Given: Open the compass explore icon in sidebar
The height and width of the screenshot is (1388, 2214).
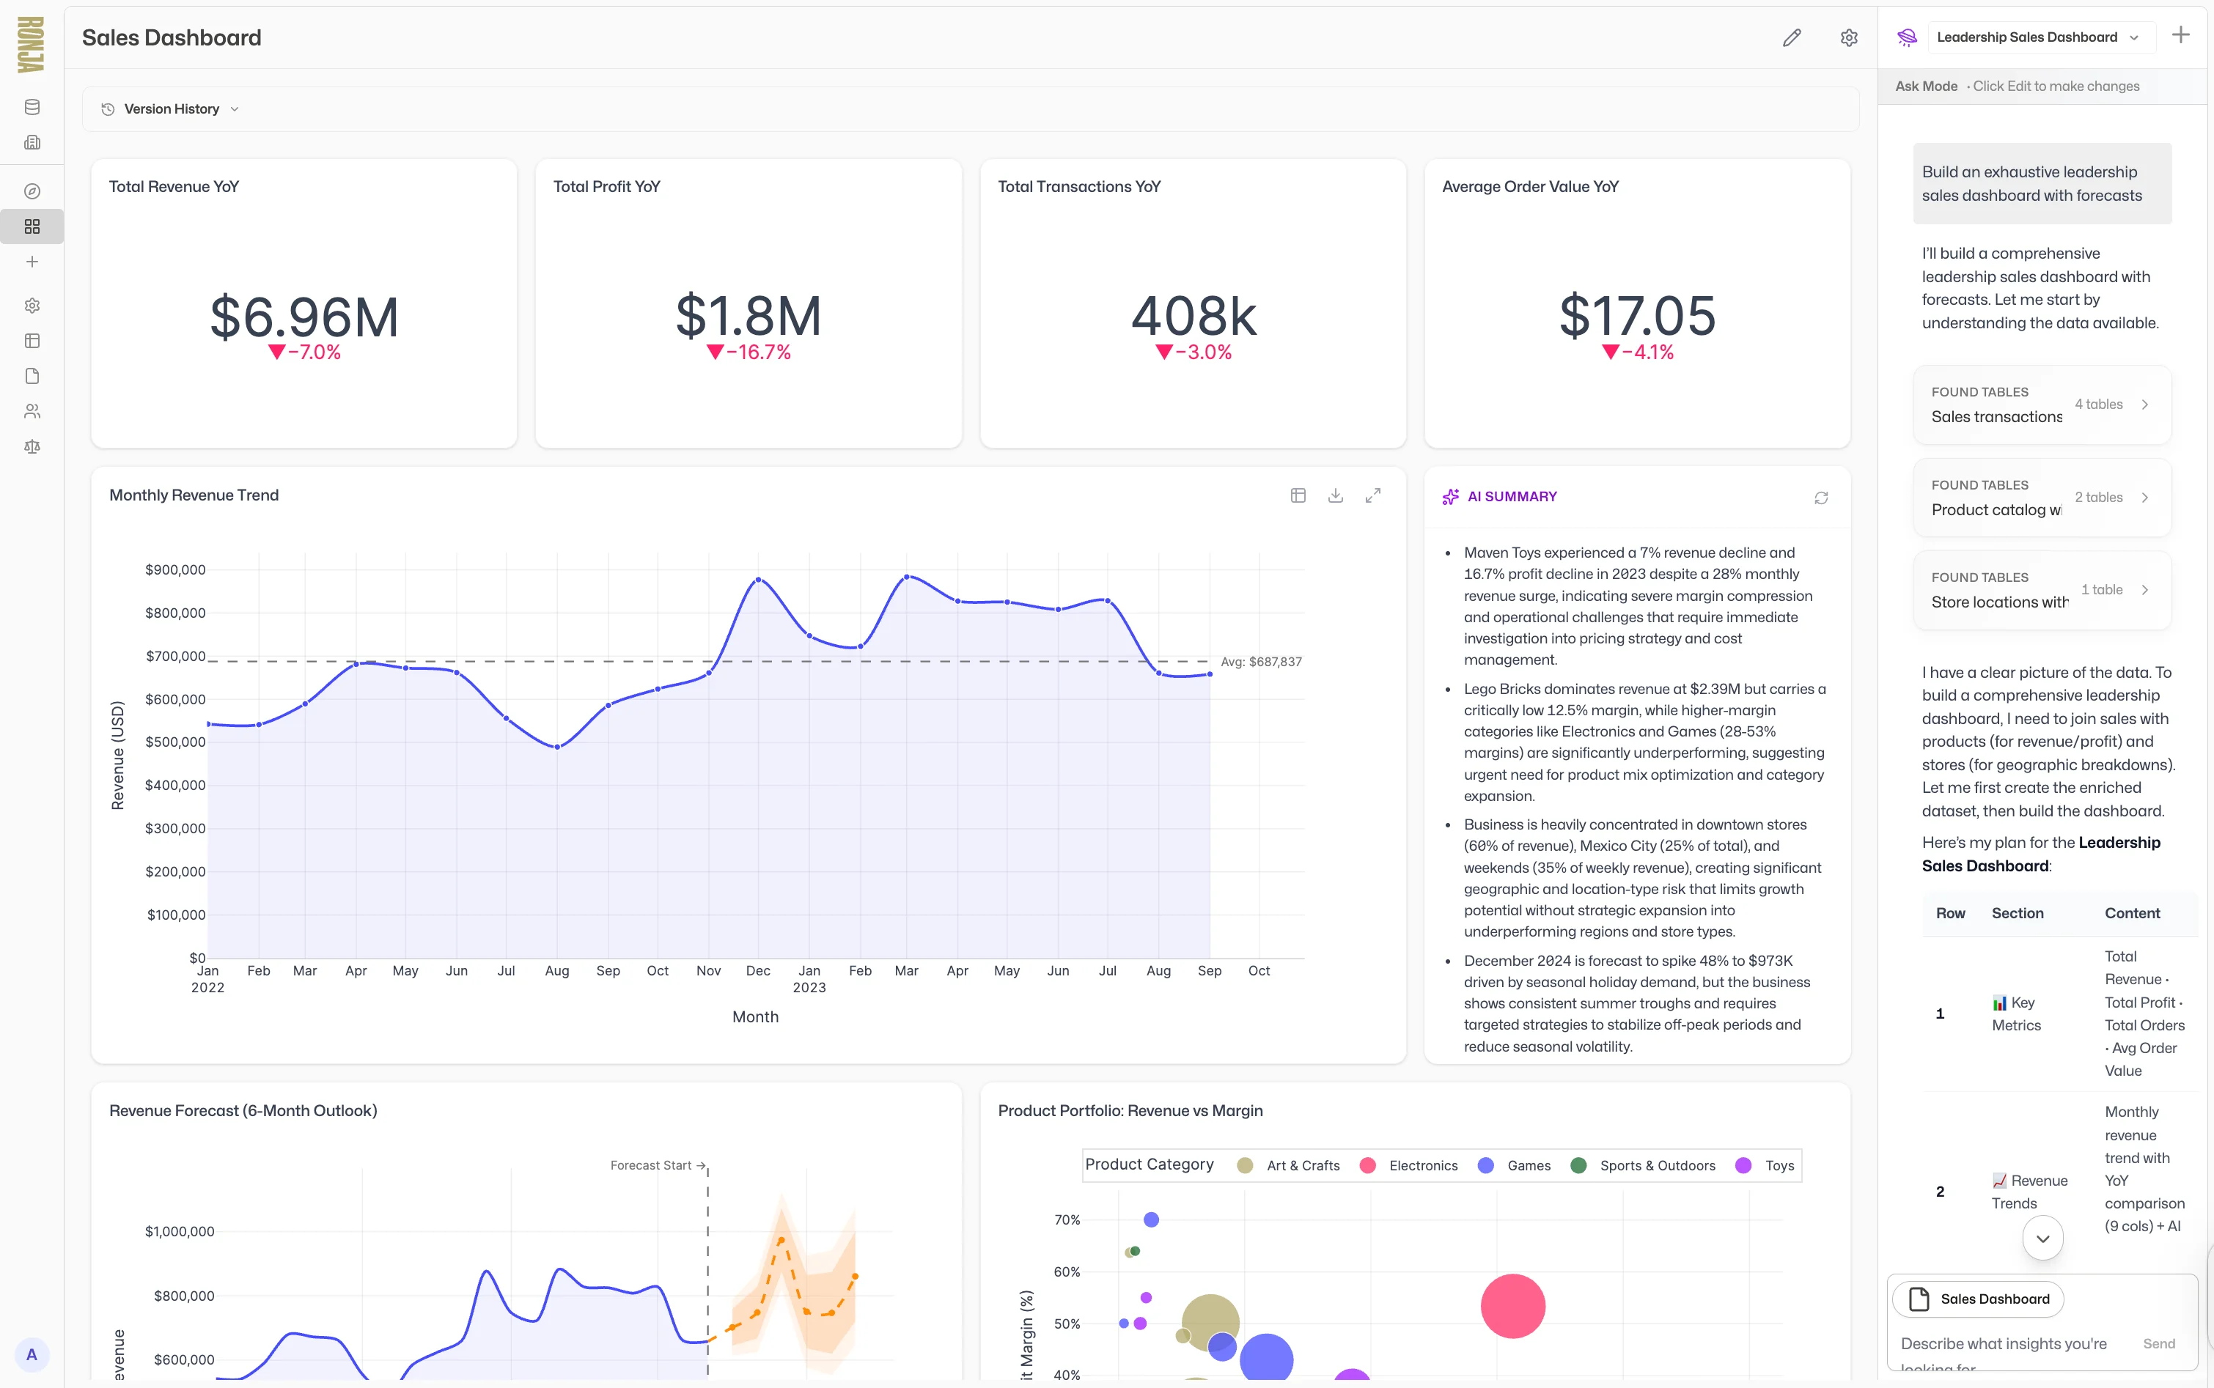Looking at the screenshot, I should (x=32, y=191).
